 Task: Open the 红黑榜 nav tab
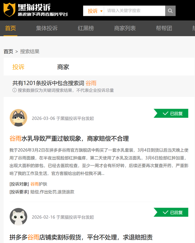[86, 28]
